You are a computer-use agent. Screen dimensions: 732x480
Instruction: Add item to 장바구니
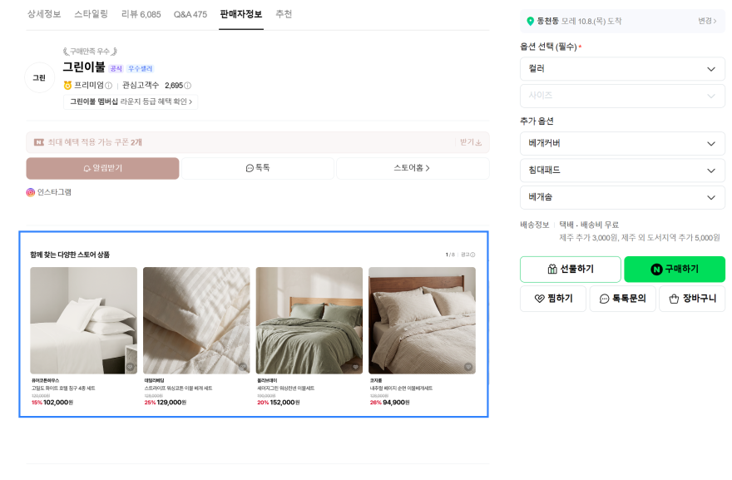[x=692, y=299]
